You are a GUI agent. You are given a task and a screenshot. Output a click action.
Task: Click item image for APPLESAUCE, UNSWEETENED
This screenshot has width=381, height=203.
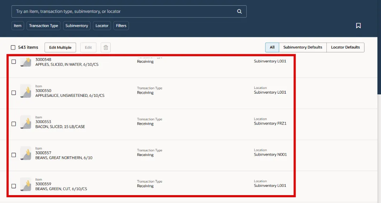(25, 91)
